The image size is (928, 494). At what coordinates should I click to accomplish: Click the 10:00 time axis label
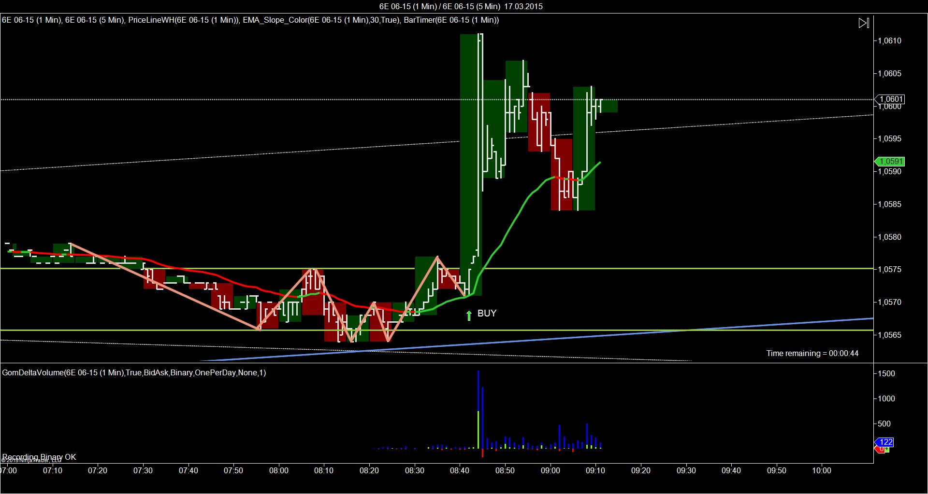(822, 471)
